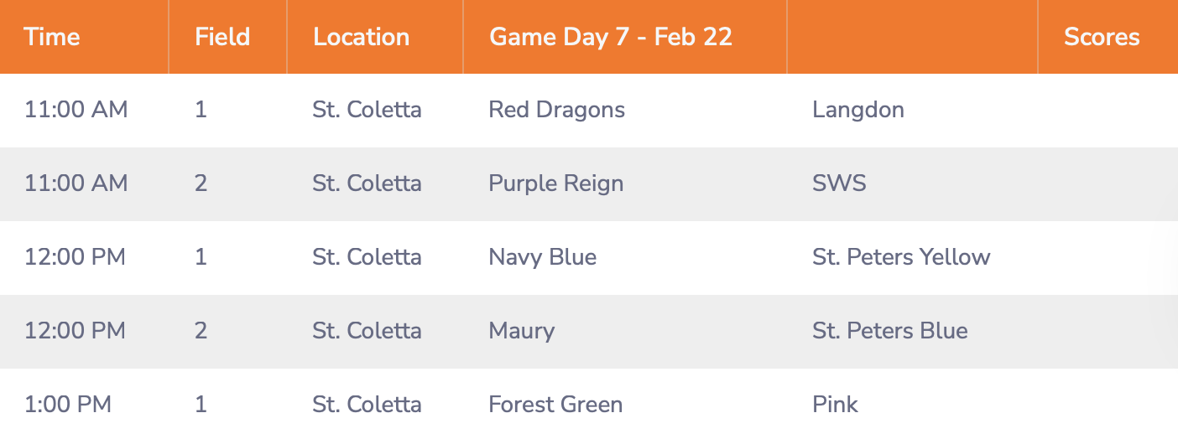This screenshot has width=1178, height=444.
Task: Click the Scores column header
Action: 1101,37
